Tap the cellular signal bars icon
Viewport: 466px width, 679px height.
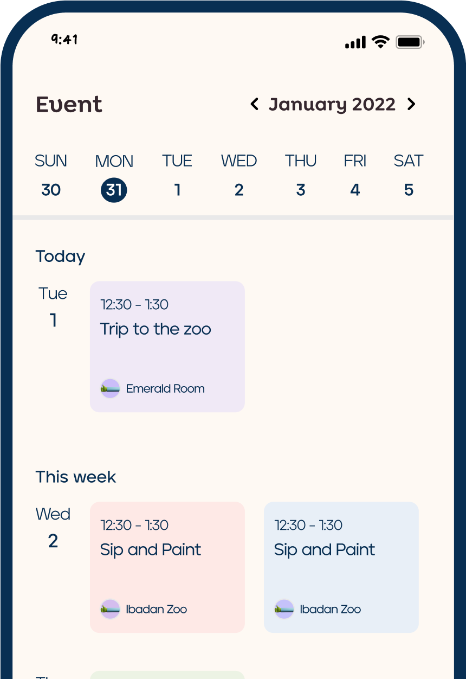click(x=355, y=42)
